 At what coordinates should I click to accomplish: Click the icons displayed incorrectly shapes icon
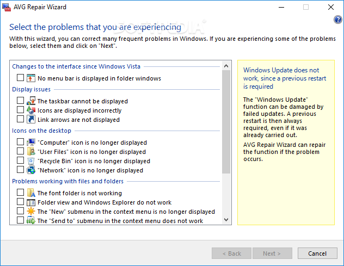pos(31,110)
